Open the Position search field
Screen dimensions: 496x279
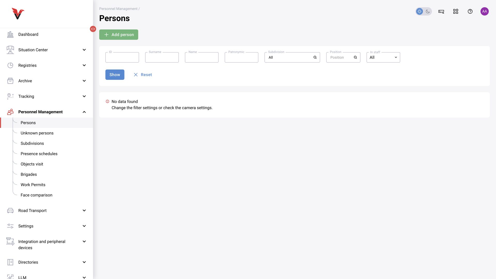(x=343, y=57)
